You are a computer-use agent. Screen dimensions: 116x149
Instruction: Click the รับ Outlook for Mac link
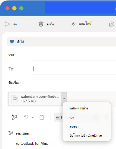[32, 143]
